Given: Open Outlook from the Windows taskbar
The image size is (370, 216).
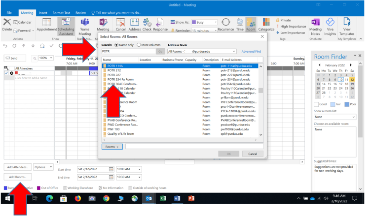Looking at the screenshot, I should (x=148, y=199).
